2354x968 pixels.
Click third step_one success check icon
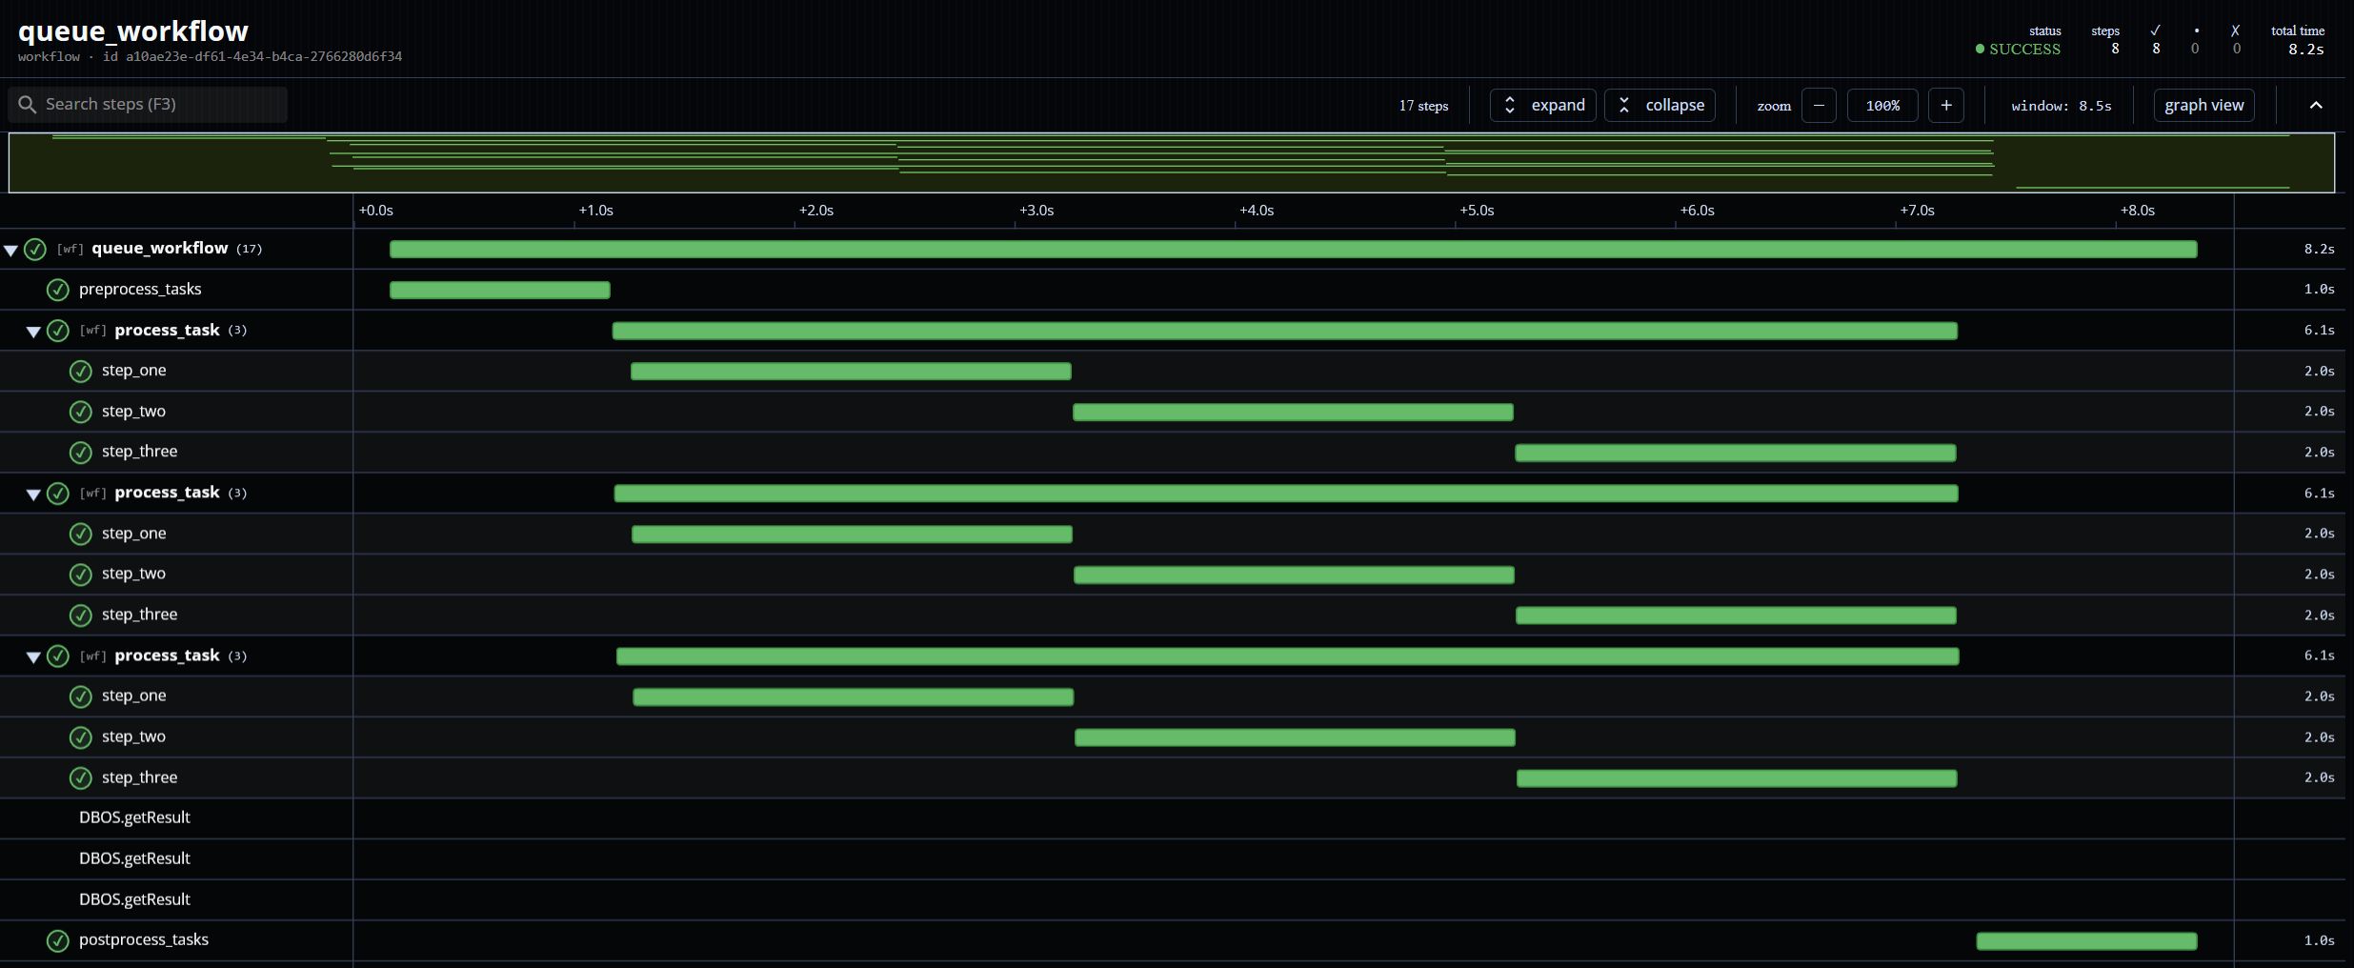click(81, 696)
